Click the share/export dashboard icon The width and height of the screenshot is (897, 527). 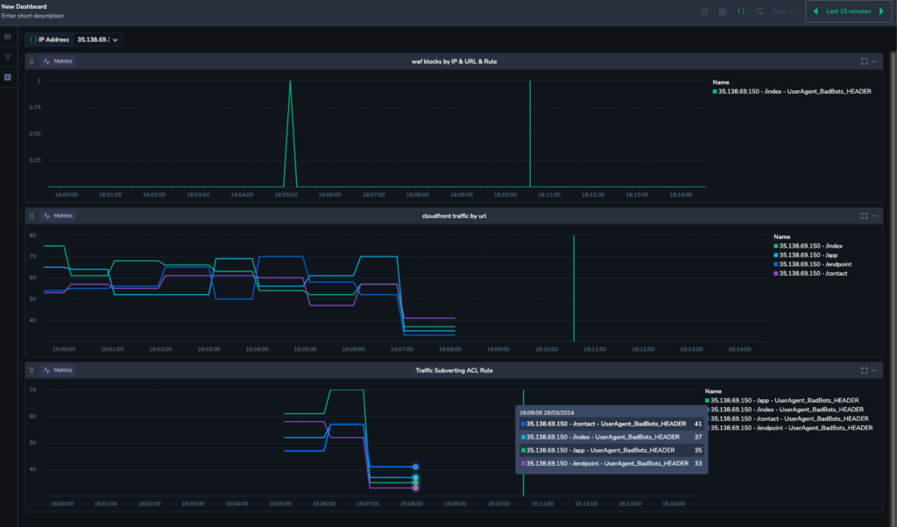pyautogui.click(x=704, y=11)
